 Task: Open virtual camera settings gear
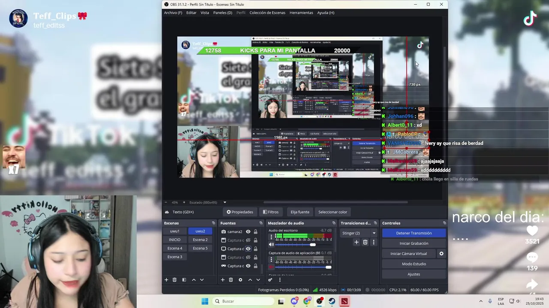(441, 254)
